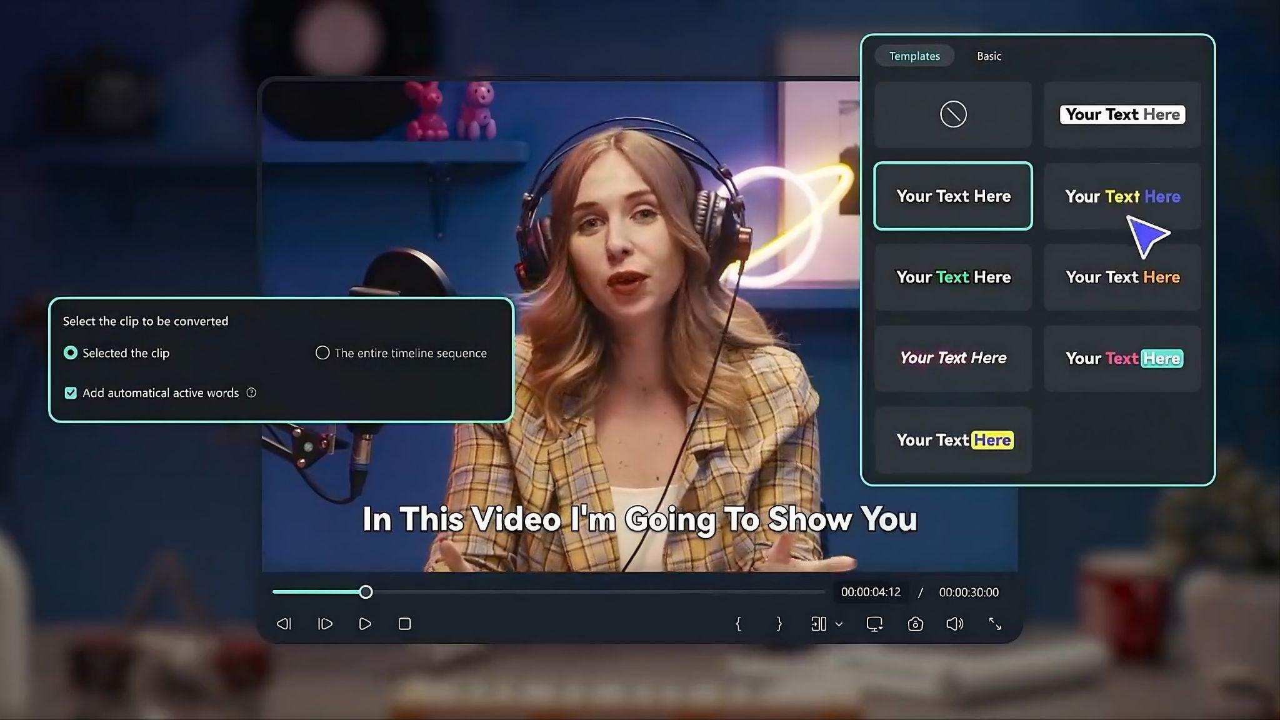1280x720 pixels.
Task: Click the mark out bracket icon
Action: [779, 624]
